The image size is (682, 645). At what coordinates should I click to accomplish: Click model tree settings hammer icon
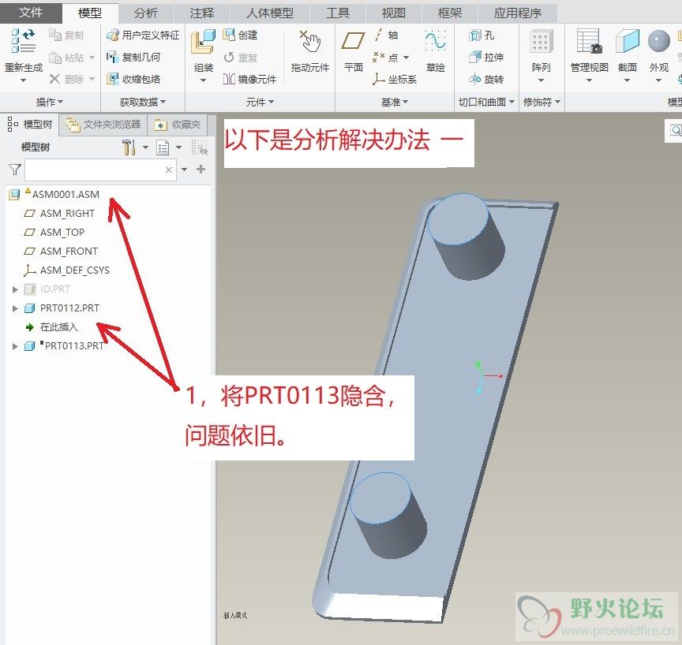129,147
